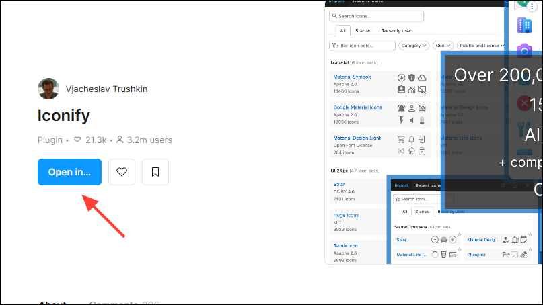Click the image icon in Material Line row
The width and height of the screenshot is (543, 305).
click(x=453, y=255)
